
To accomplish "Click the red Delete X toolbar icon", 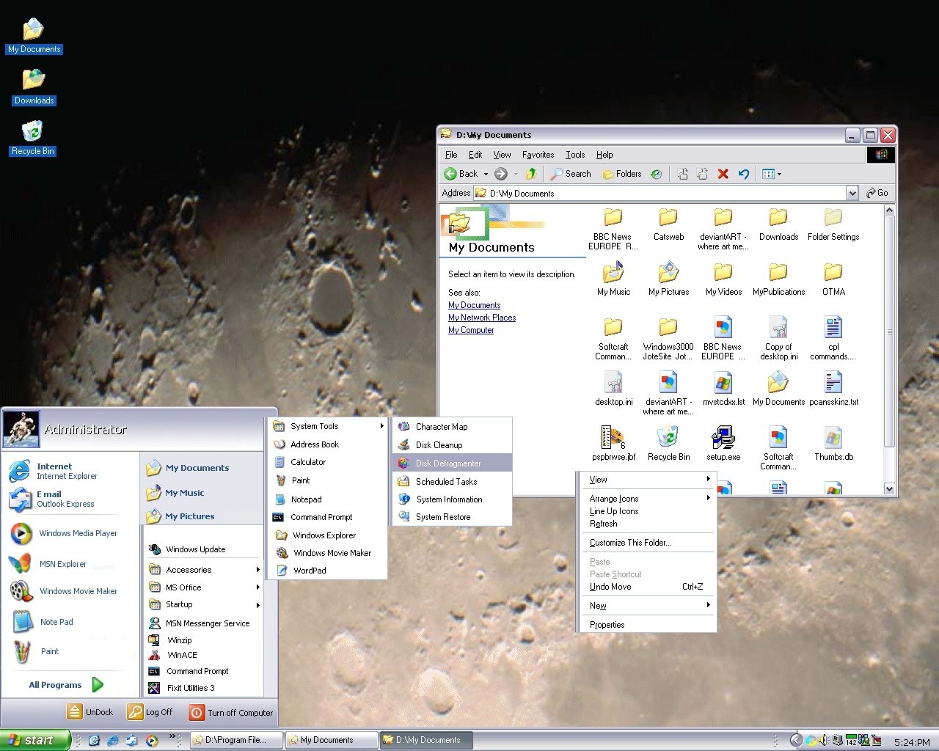I will point(723,174).
